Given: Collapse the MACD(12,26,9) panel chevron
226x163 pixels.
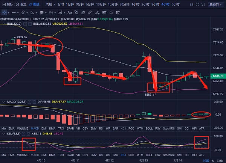Looking at the screenshot, I should click(3, 102).
